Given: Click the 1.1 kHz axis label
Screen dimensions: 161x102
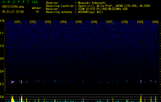Looking at the screenshot, I should point(2,33).
